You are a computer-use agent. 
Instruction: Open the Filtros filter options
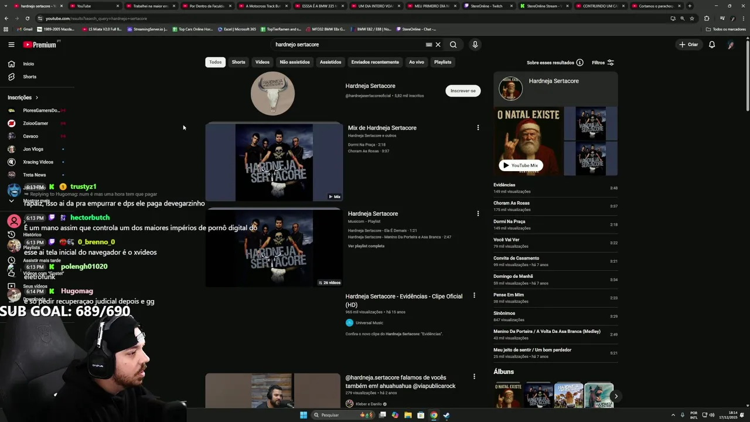click(603, 63)
